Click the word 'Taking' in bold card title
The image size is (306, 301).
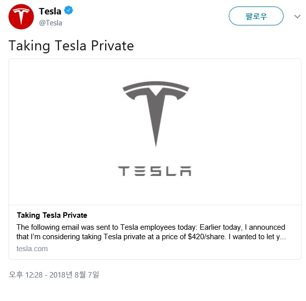click(28, 215)
